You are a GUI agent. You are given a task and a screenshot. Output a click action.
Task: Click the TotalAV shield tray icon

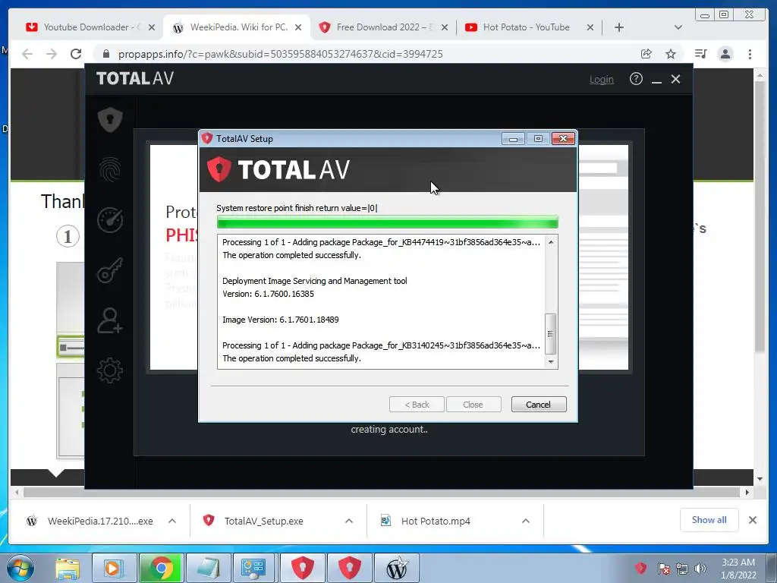tap(640, 568)
